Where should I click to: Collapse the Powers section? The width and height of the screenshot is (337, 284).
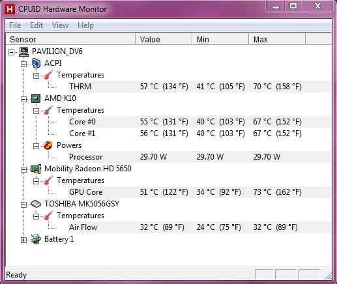[36, 146]
